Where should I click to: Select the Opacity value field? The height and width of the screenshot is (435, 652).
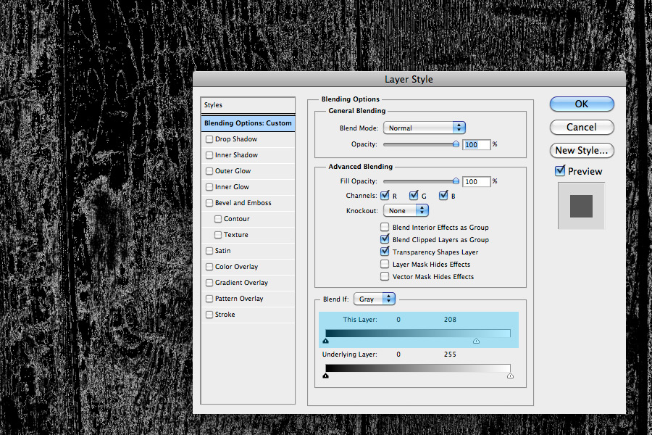pyautogui.click(x=477, y=144)
